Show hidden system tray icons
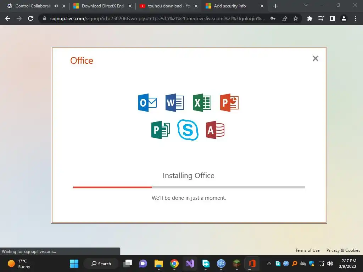 [269, 263]
